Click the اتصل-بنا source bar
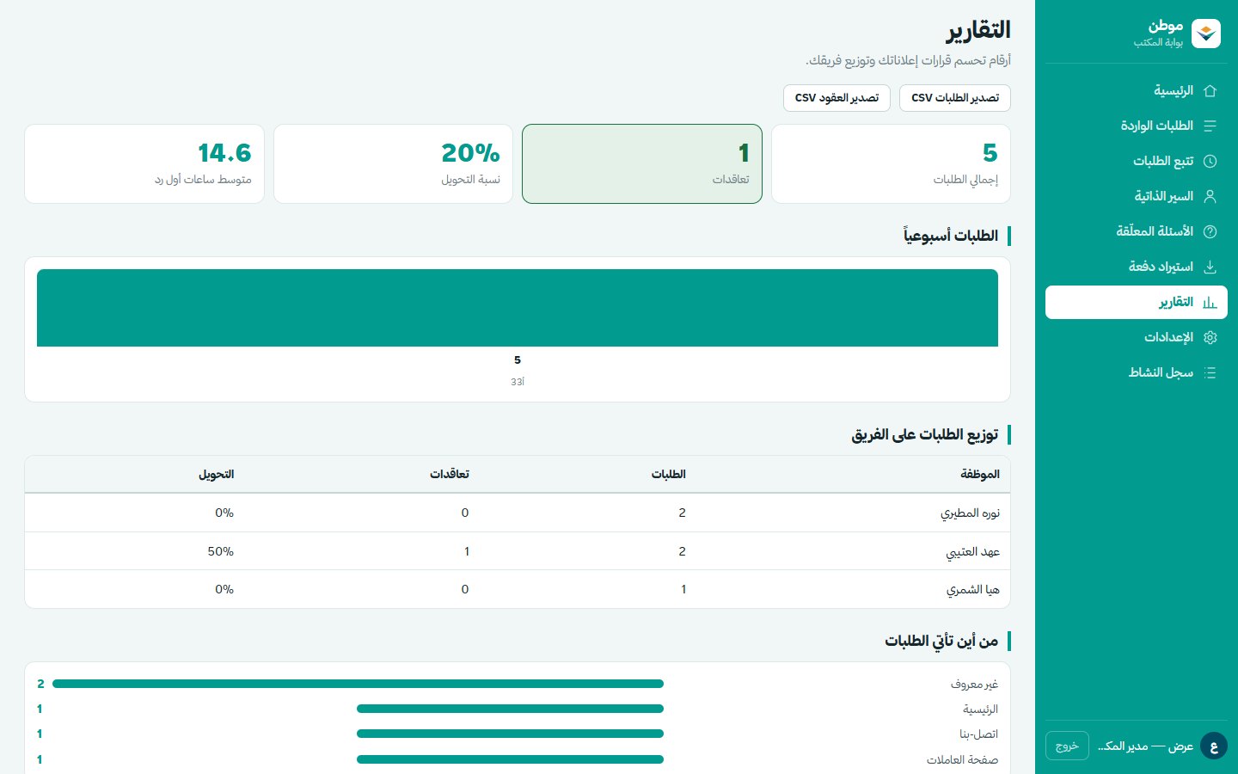 tap(510, 734)
